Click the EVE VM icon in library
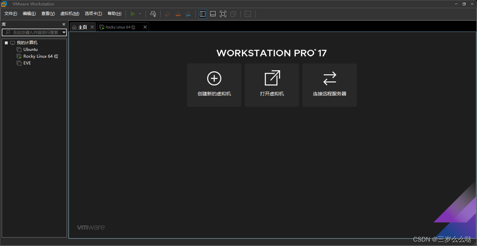Viewport: 477px width, 246px height. [x=19, y=63]
